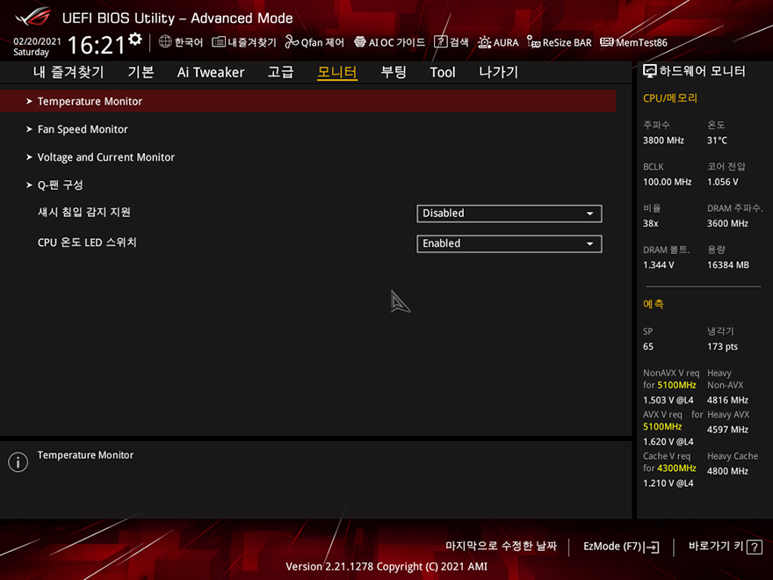773x580 pixels.
Task: Open Qfan 제어 fan icon
Action: (292, 42)
